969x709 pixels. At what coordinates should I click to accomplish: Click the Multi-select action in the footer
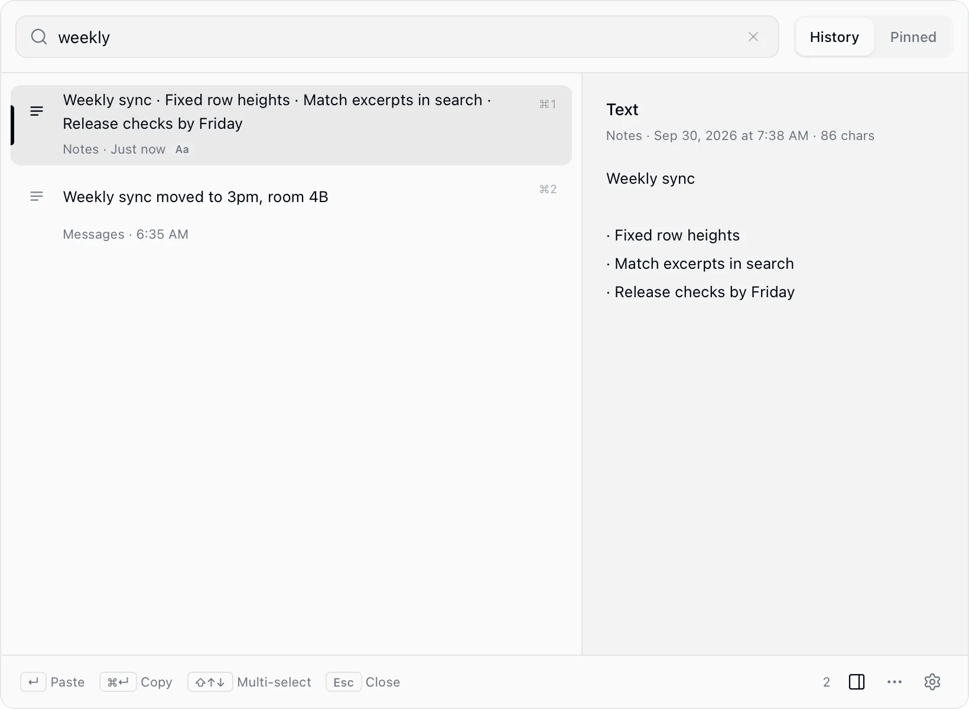click(x=249, y=682)
